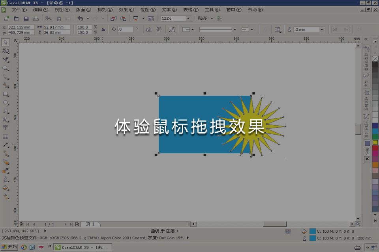Select the Zoom magnifier tool
This screenshot has width=379, height=252.
pos(6,68)
